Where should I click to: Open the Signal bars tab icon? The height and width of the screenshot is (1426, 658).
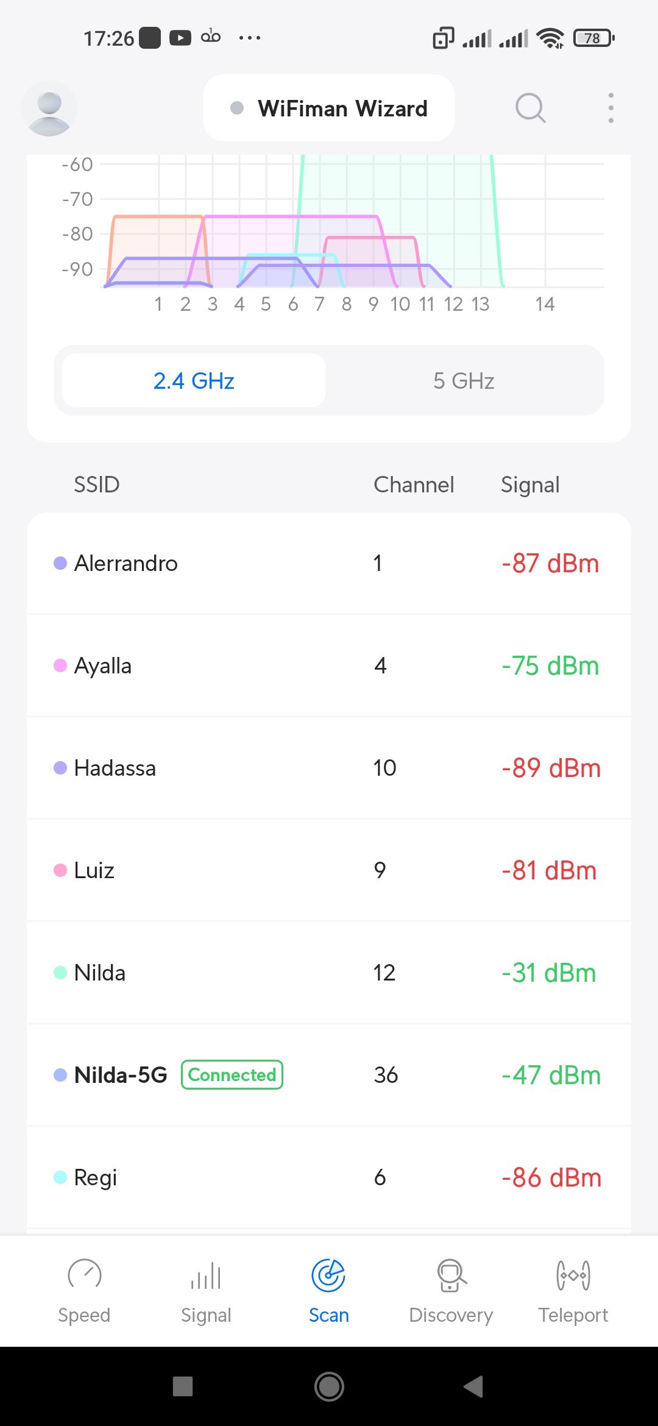click(x=206, y=1275)
